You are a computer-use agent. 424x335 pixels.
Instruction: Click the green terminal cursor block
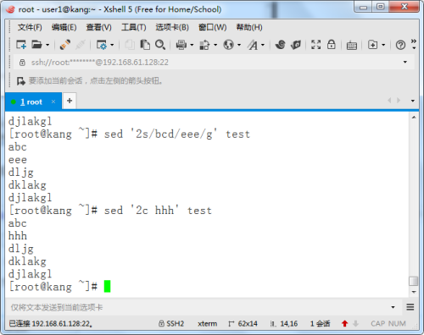click(107, 286)
